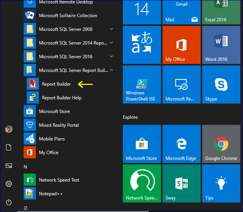This screenshot has height=212, width=243.
Task: Launch the Microsoft Edge tile
Action: (x=182, y=144)
